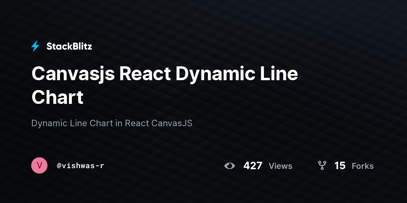Click React in the gray description text
Screen dimensions: 407x203
tap(137, 123)
